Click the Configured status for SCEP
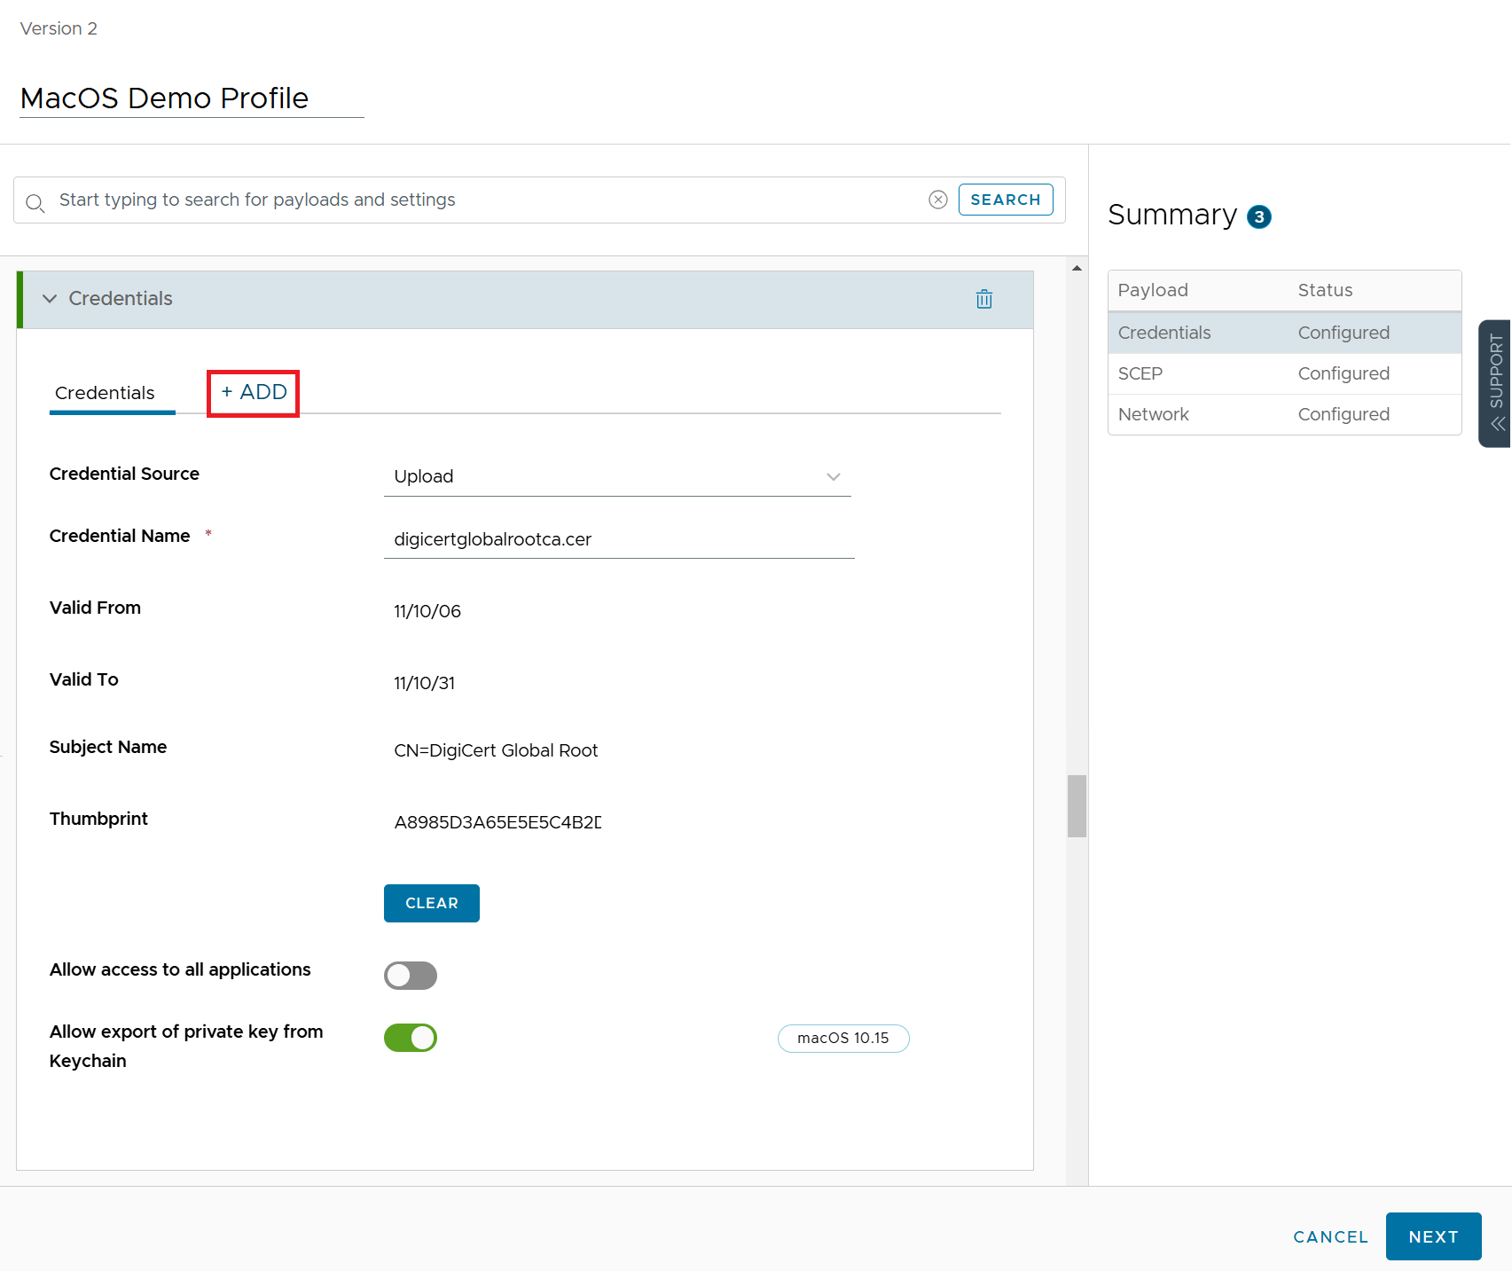 point(1344,373)
